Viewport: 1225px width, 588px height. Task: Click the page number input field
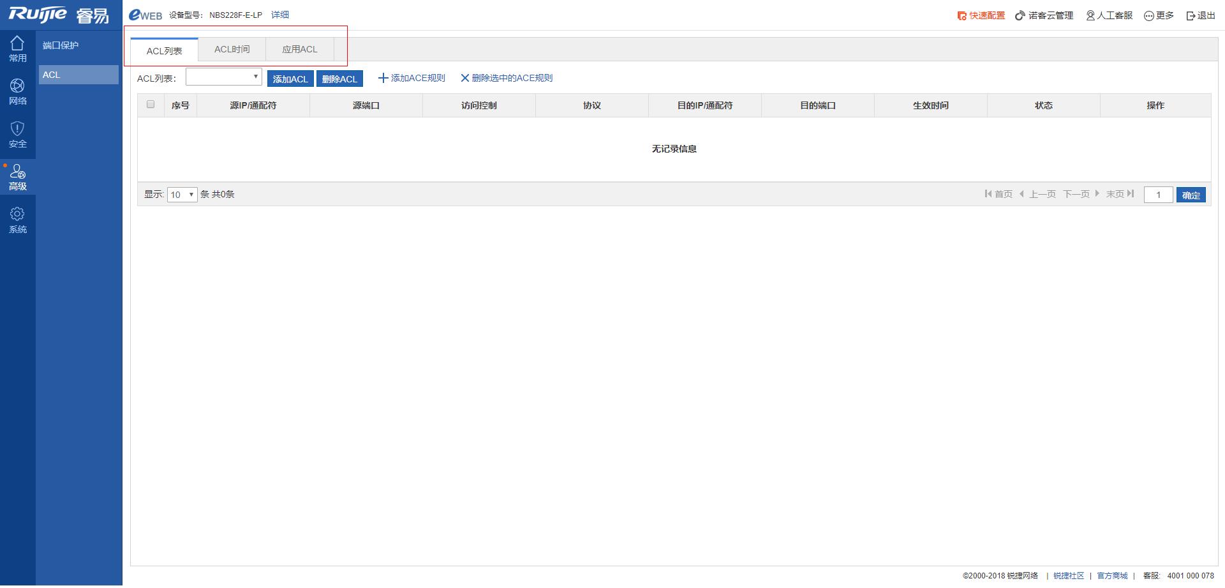pos(1157,195)
